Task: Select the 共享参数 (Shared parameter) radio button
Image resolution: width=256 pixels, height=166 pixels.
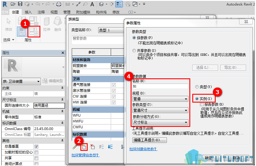Action: coord(134,51)
